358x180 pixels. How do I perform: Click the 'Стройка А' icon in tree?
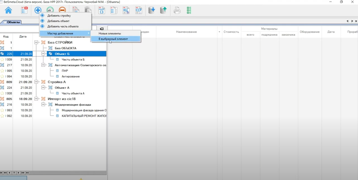43,82
